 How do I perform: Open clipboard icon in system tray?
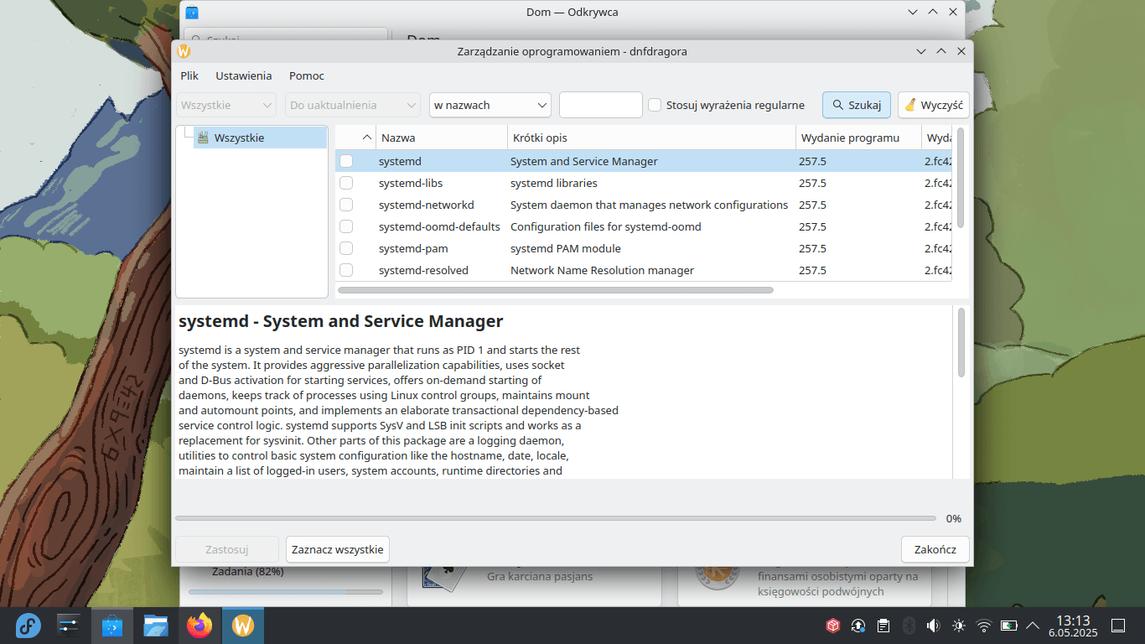coord(883,626)
